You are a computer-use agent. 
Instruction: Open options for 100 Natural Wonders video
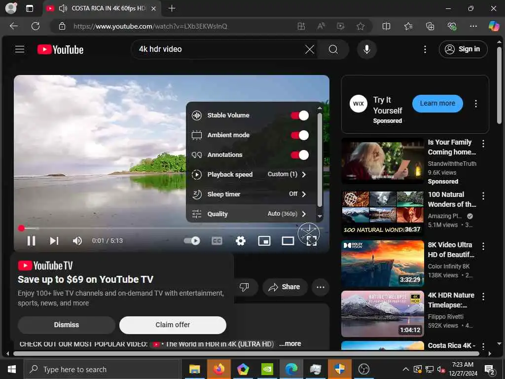pos(483,195)
